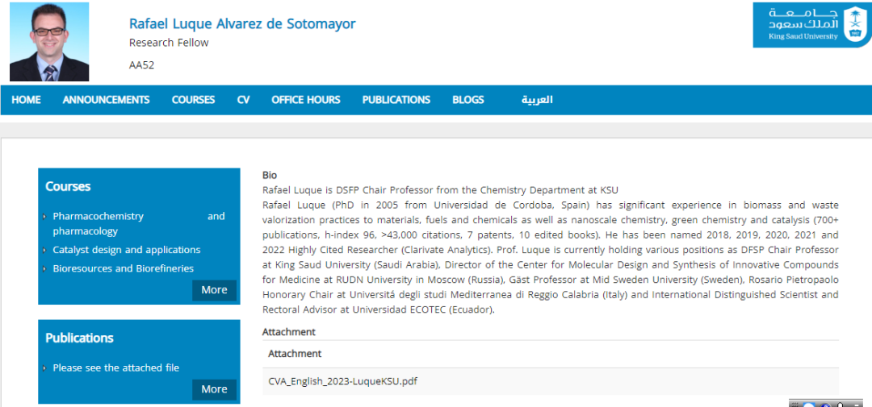
Task: Click the Publications sidebar panel heading
Action: point(79,338)
